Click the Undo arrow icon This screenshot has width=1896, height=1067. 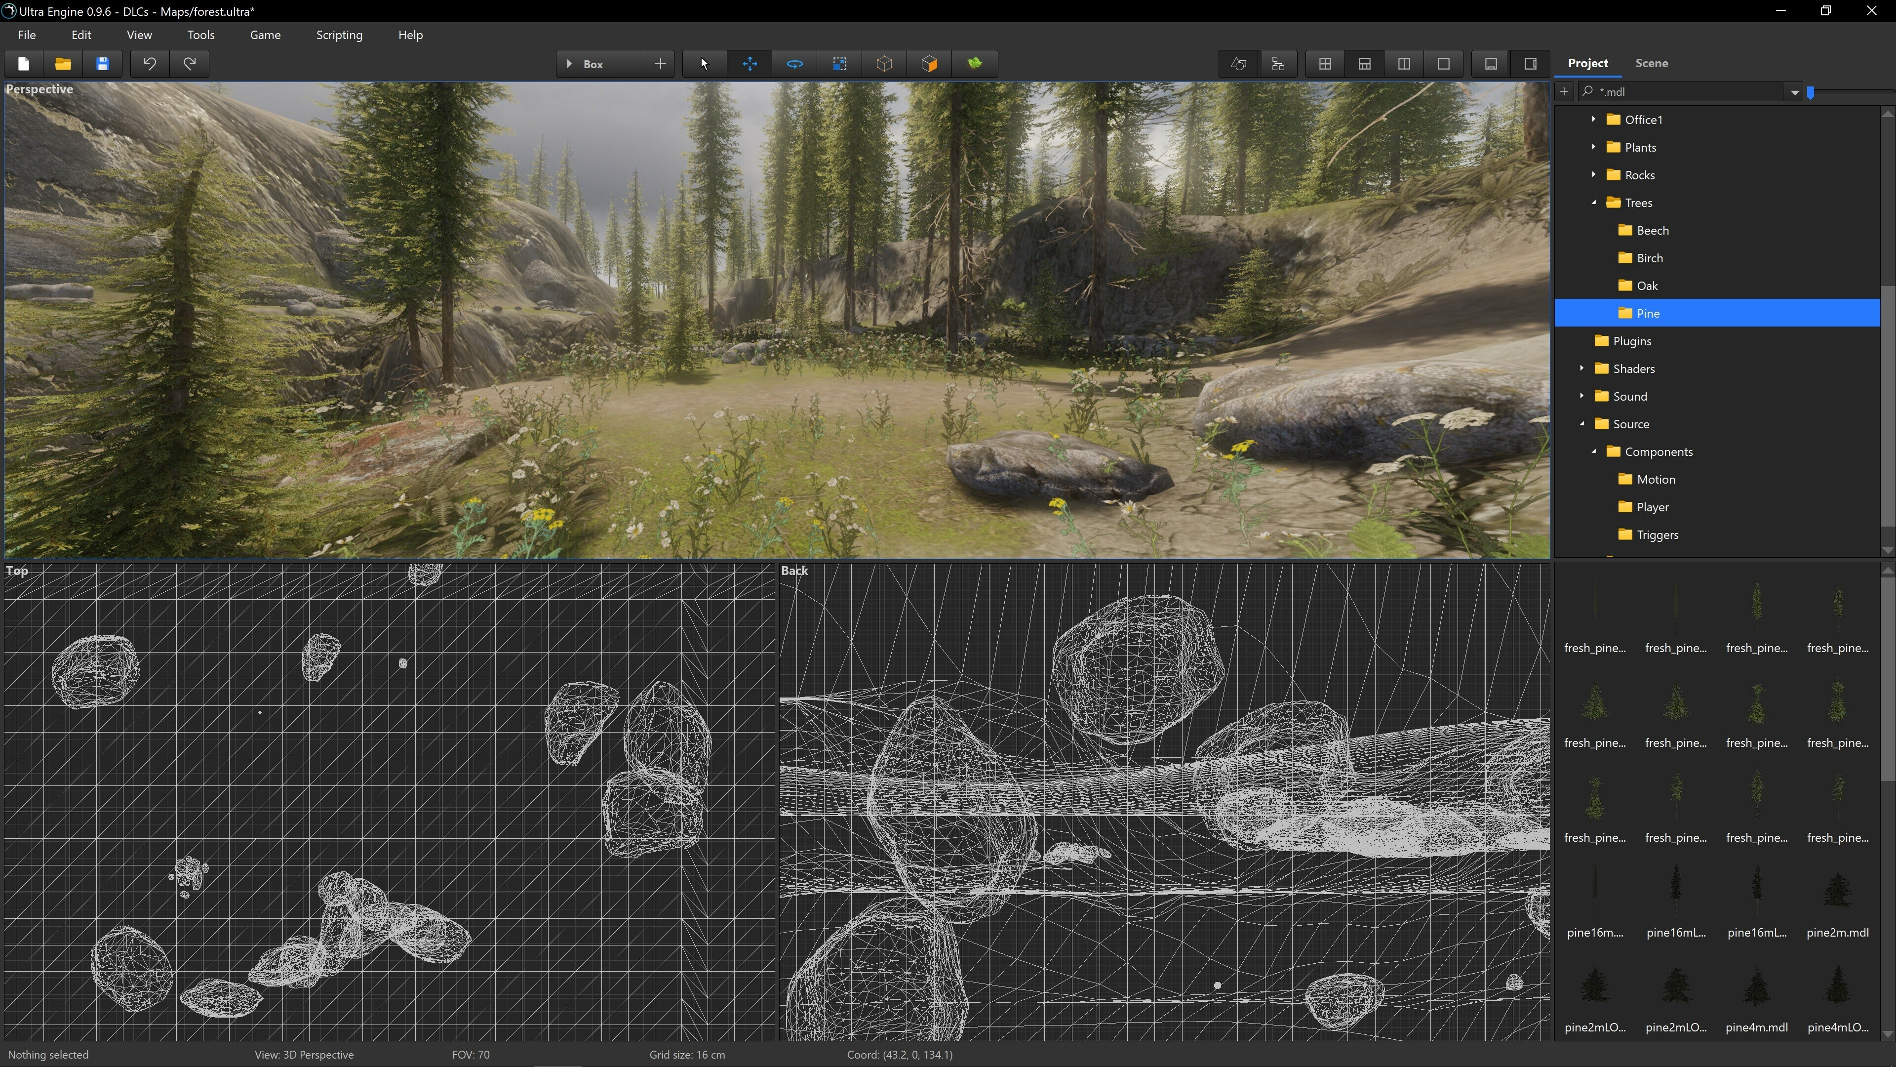click(150, 64)
